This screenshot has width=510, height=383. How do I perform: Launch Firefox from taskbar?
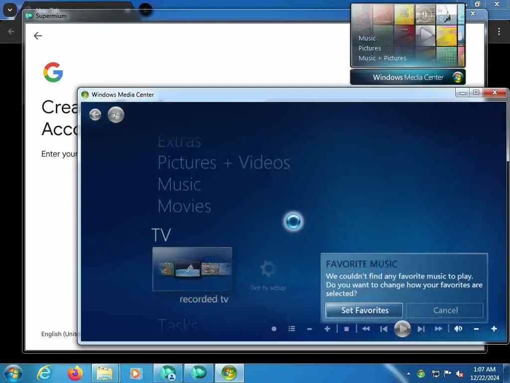click(75, 373)
